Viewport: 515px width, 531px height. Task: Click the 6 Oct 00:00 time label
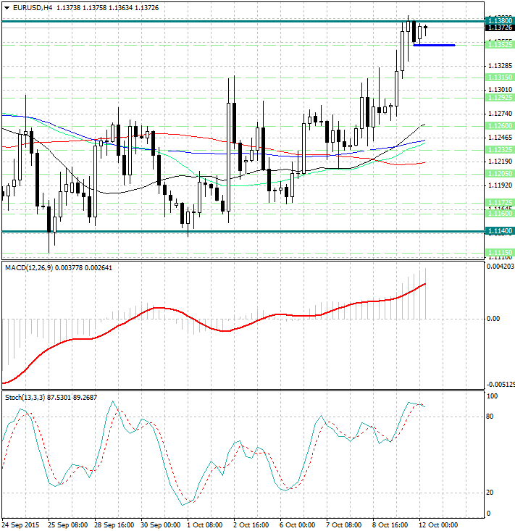point(297,525)
